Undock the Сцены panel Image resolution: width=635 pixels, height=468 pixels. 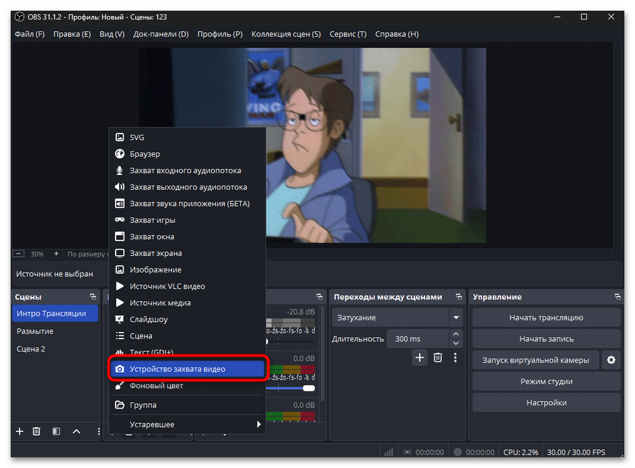point(93,297)
